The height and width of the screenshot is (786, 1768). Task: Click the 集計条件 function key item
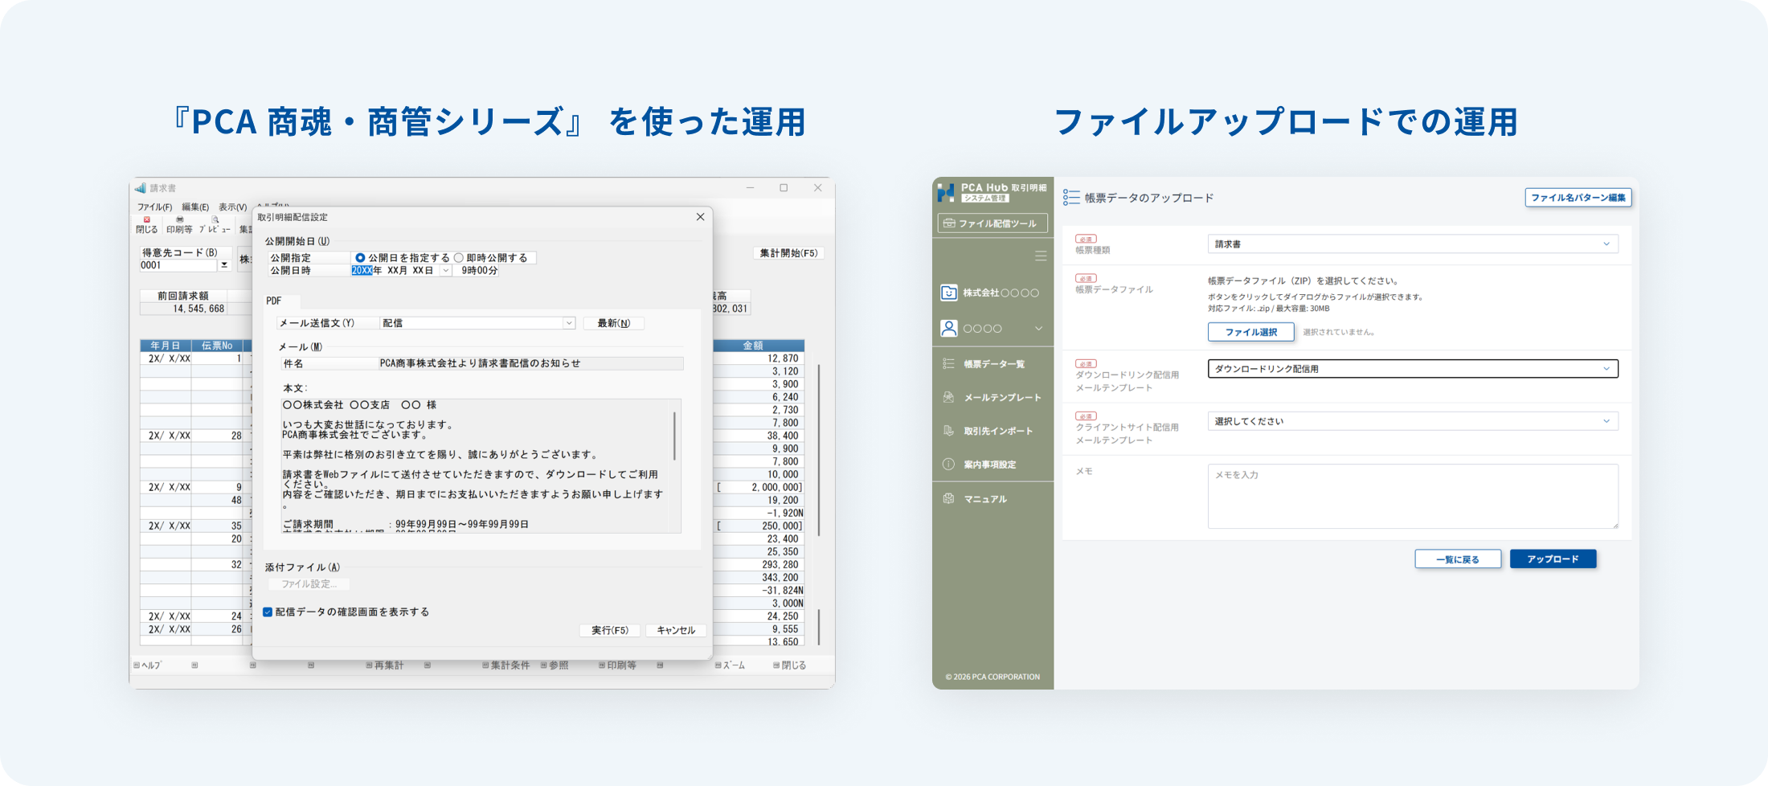coord(506,665)
